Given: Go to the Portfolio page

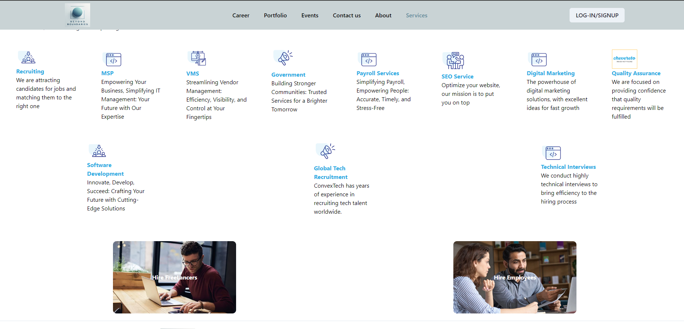Looking at the screenshot, I should (275, 16).
